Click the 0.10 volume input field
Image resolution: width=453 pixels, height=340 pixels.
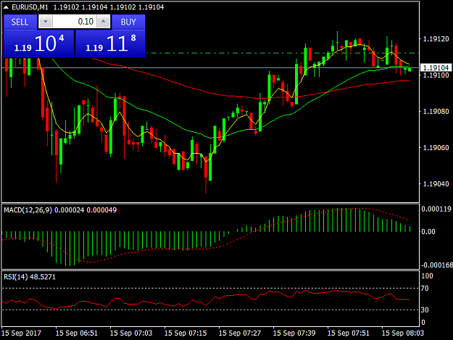point(74,22)
